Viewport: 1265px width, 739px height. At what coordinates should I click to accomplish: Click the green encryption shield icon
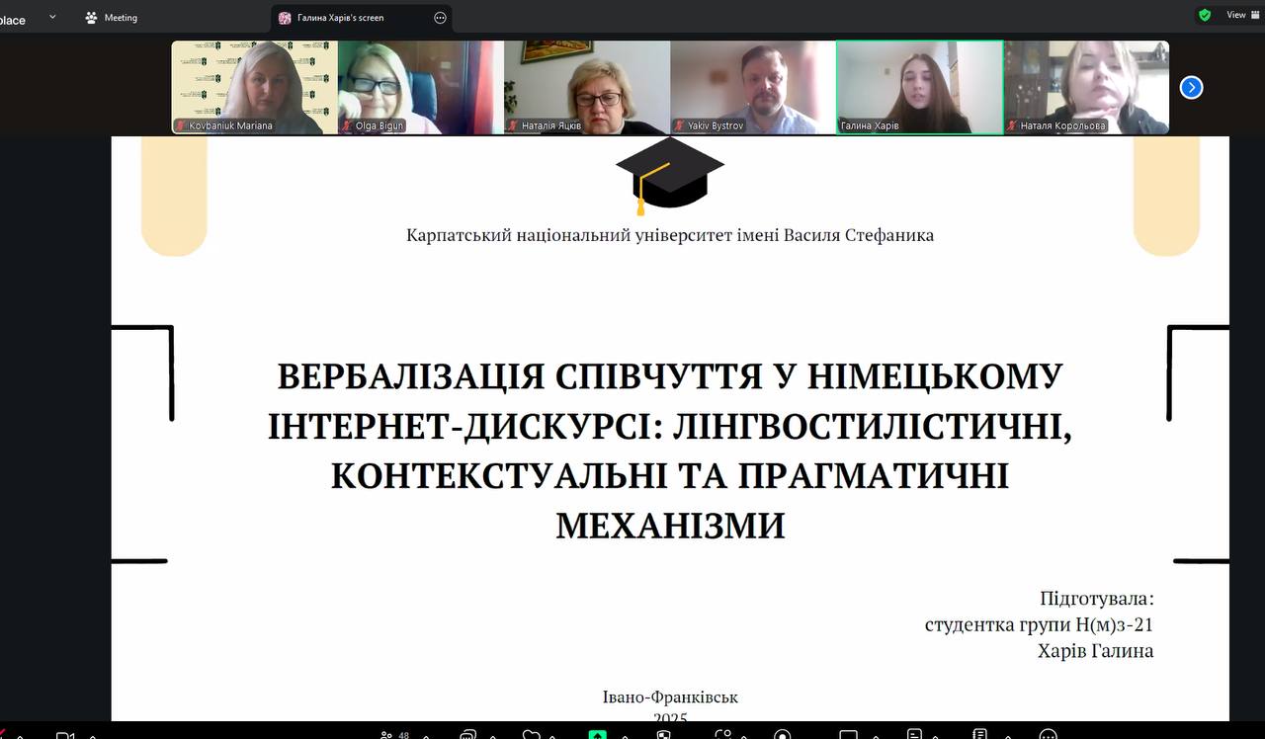(x=1204, y=15)
